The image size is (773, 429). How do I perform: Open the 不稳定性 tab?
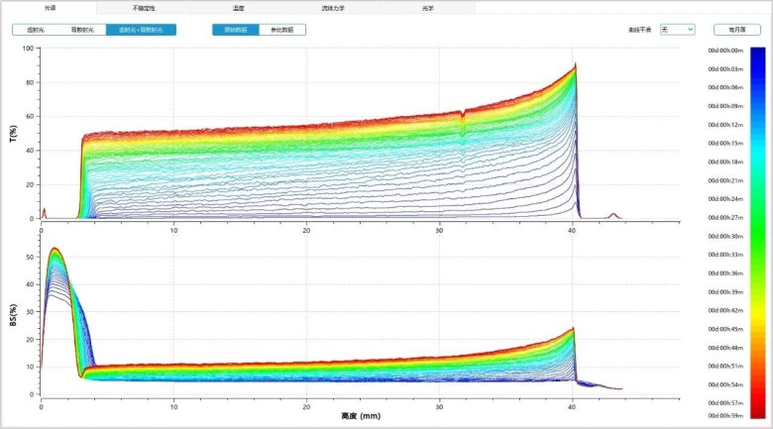[144, 7]
